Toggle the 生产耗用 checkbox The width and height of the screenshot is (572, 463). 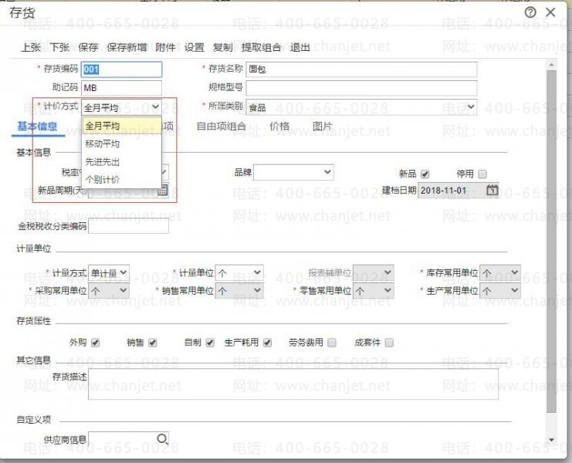267,343
